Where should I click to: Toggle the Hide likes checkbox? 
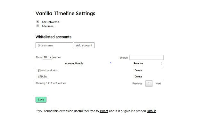pos(38,26)
